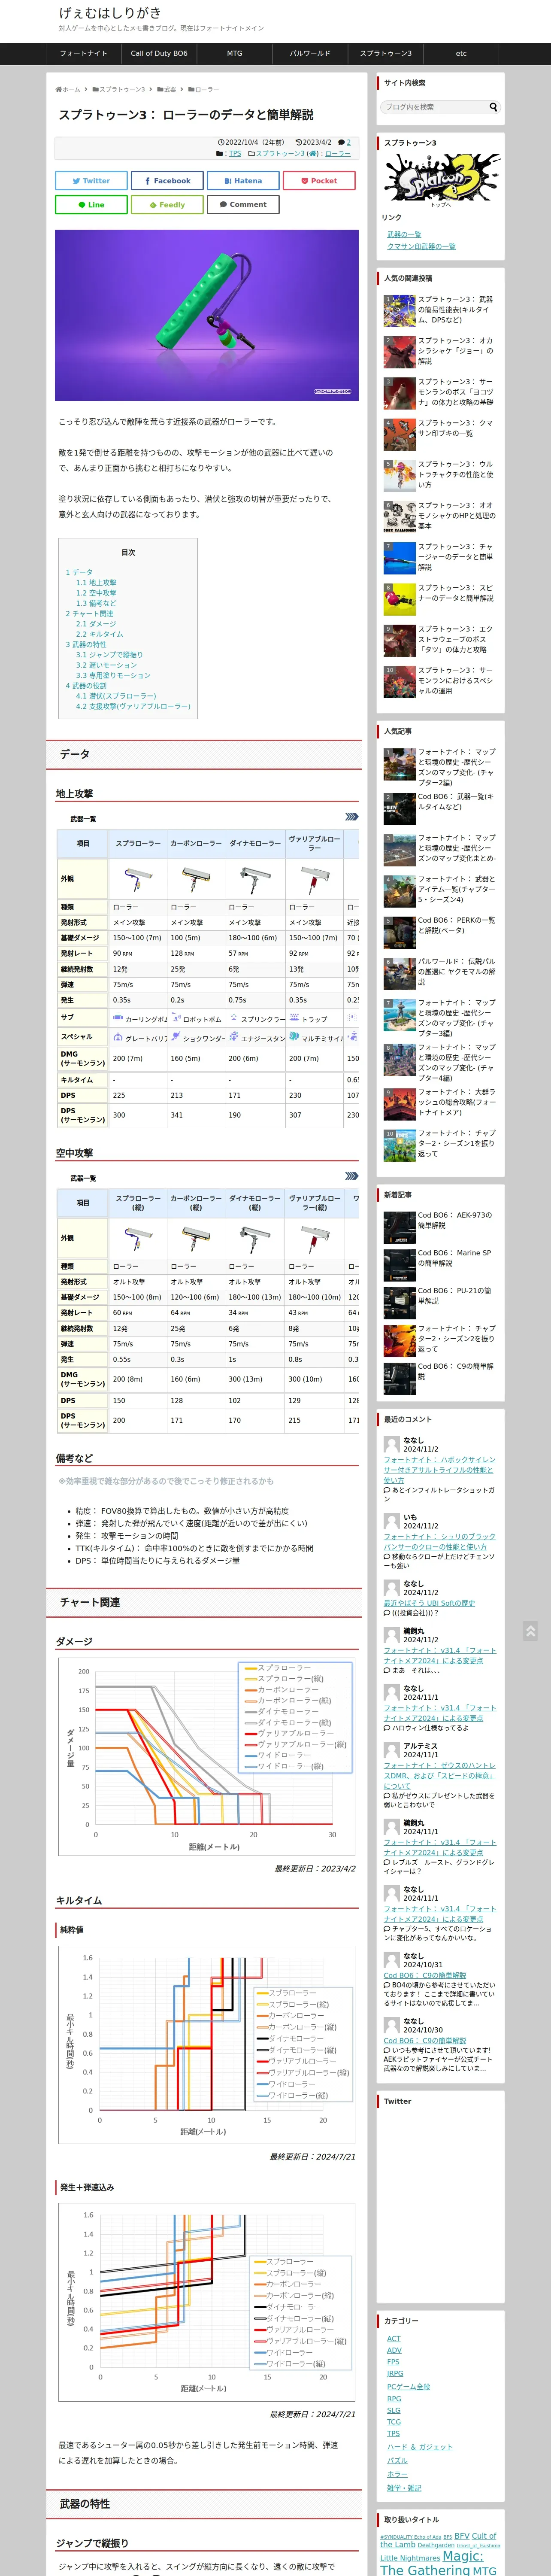Open the FPS category link
This screenshot has height=2576, width=551.
coord(393,2363)
